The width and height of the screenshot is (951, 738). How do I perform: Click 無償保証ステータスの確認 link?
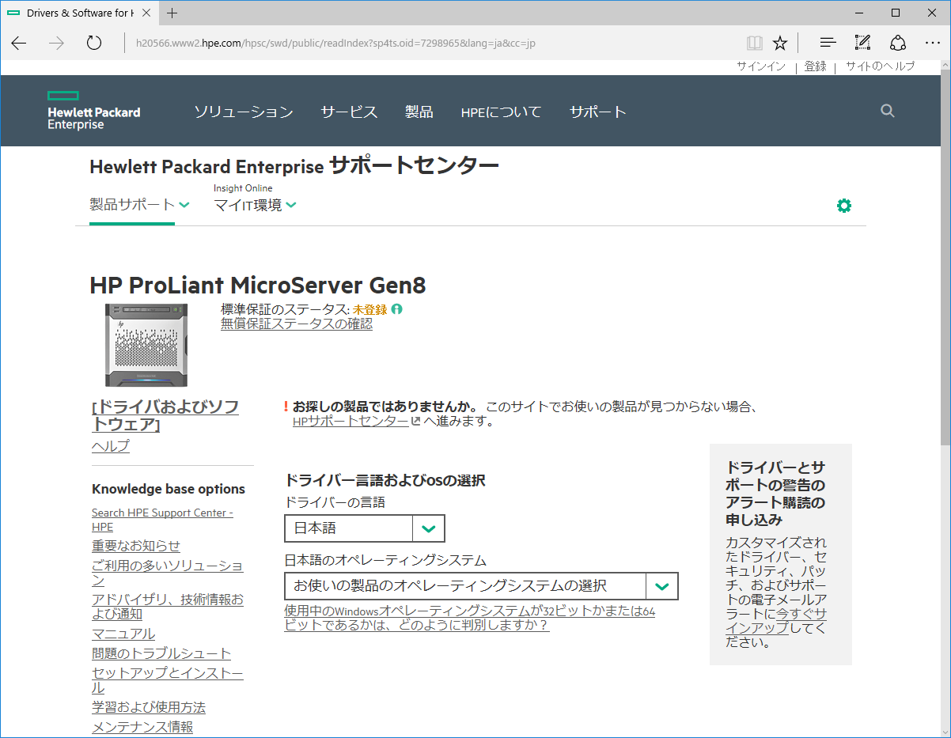(297, 324)
